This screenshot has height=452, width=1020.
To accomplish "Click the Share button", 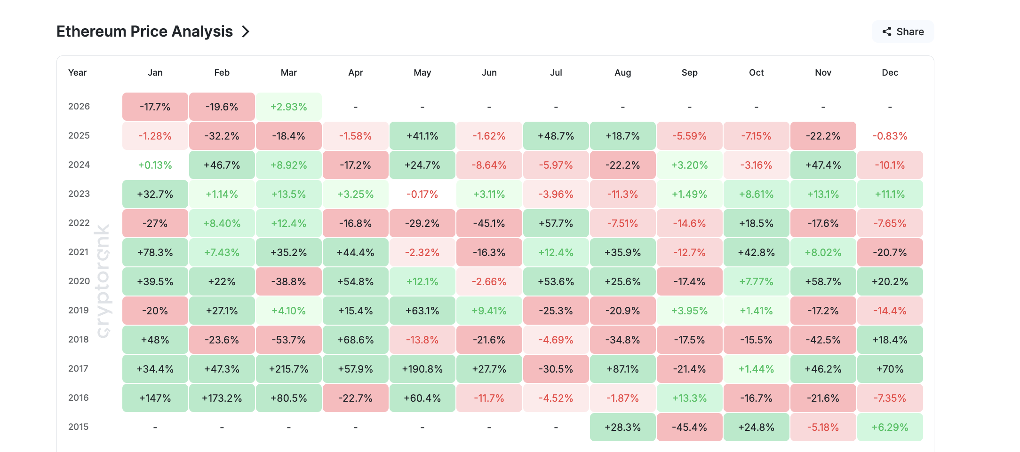I will 902,31.
